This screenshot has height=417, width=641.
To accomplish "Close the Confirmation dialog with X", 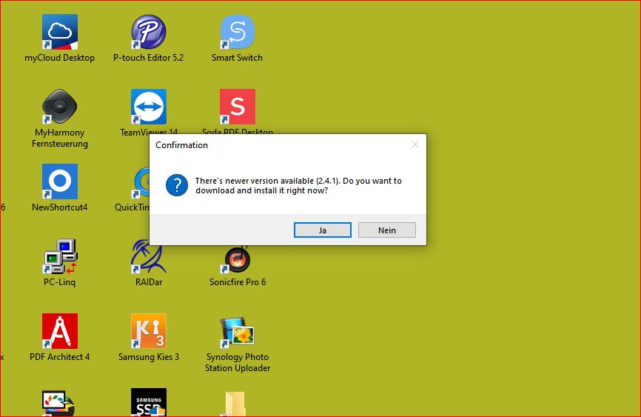I will [415, 144].
